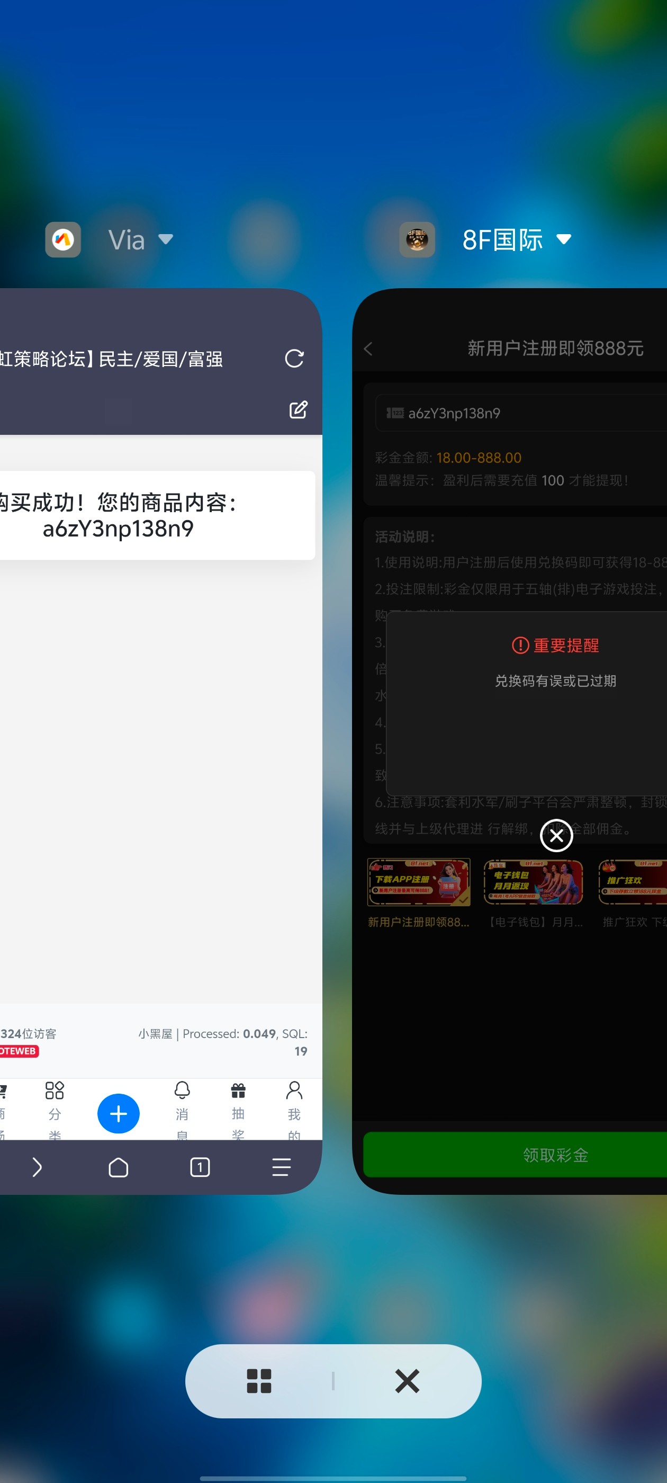Go to Via browser home page

(x=118, y=1167)
